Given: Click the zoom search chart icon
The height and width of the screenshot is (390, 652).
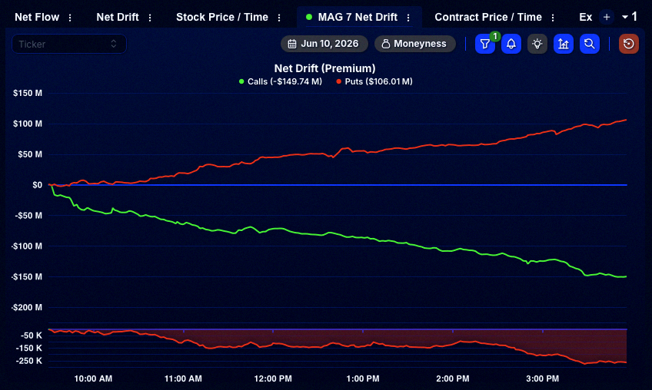Looking at the screenshot, I should click(590, 44).
